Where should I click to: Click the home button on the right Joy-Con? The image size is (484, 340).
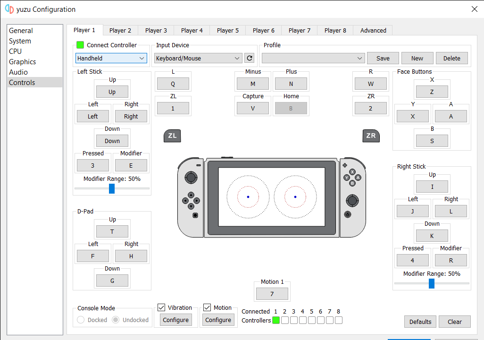(348, 214)
